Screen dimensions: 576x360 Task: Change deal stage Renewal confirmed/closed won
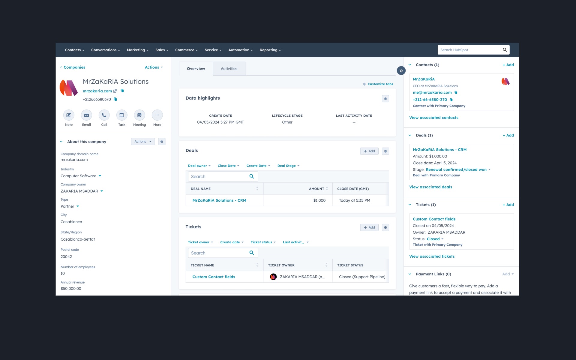[x=456, y=169]
